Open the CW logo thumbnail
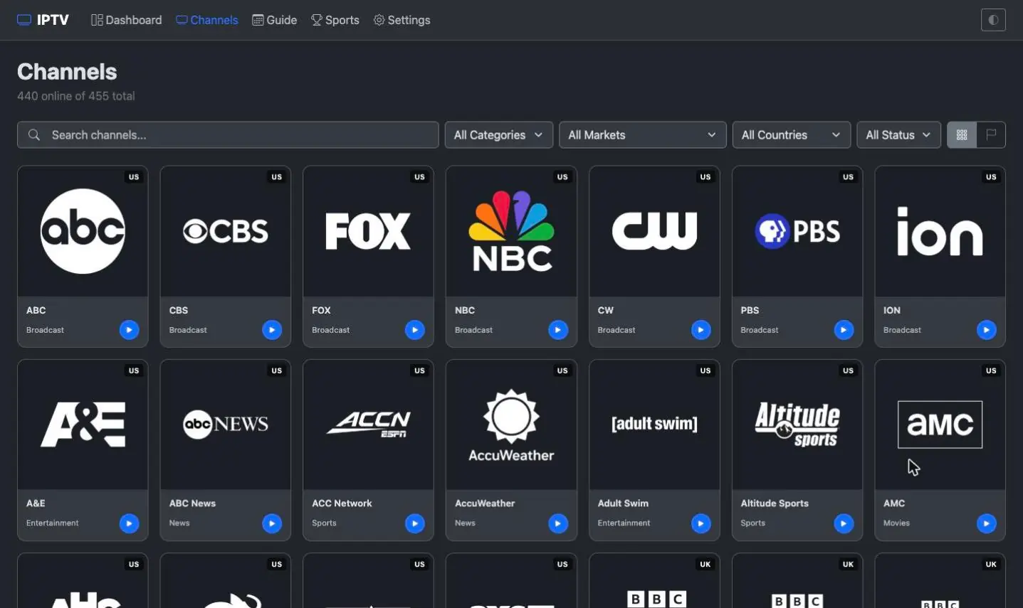Image resolution: width=1023 pixels, height=608 pixels. click(x=654, y=231)
